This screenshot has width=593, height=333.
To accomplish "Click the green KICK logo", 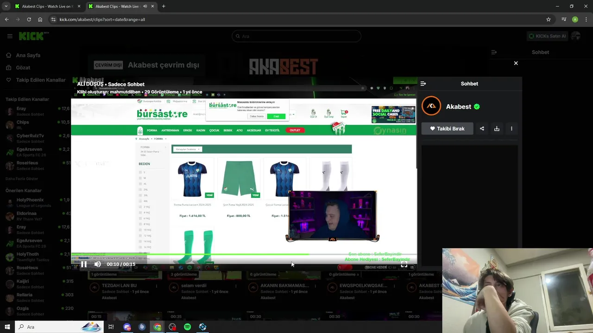I will pyautogui.click(x=31, y=36).
